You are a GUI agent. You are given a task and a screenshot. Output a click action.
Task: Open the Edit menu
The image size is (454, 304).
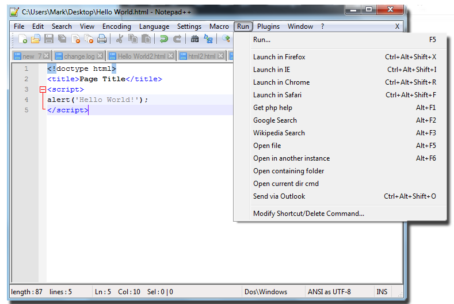click(x=38, y=26)
